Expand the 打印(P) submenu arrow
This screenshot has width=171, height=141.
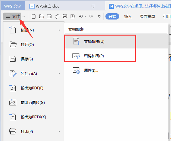click(x=59, y=131)
